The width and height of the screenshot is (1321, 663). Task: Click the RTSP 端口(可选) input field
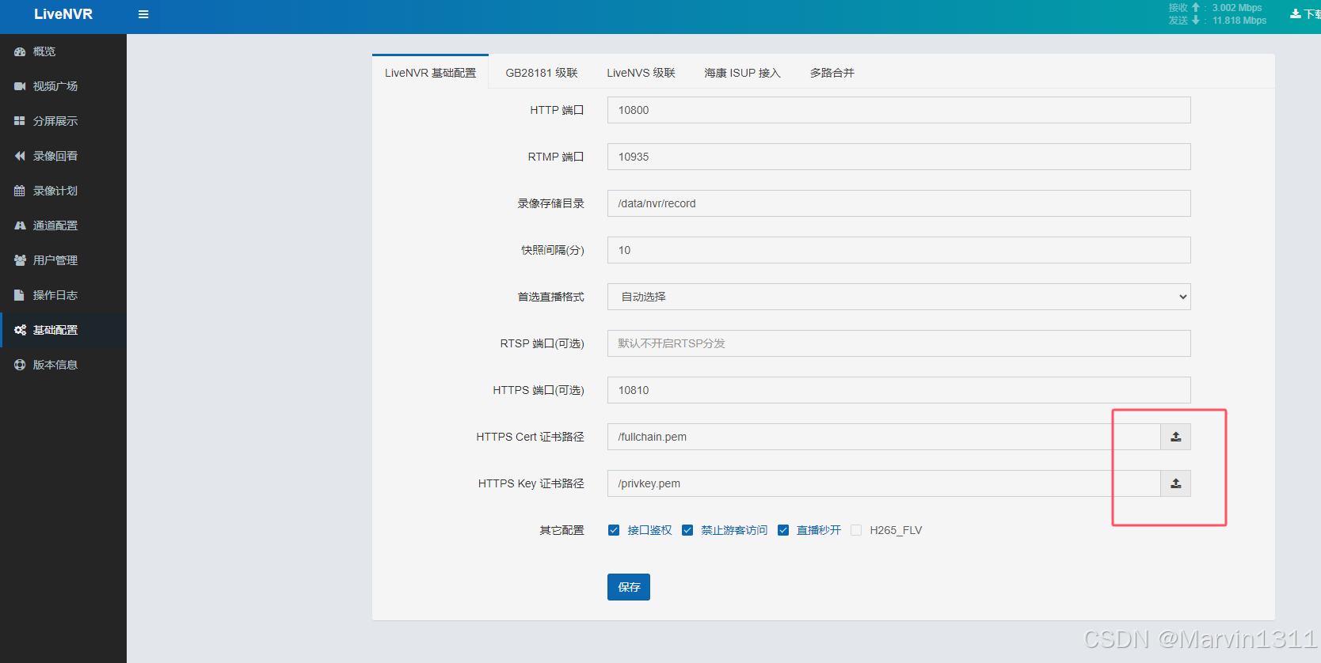899,343
